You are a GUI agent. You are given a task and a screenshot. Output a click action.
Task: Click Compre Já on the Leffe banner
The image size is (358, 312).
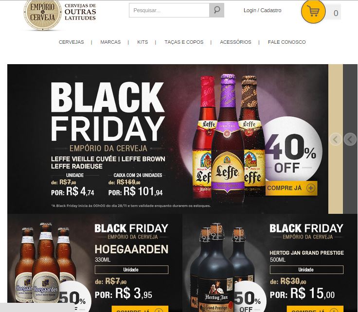coord(291,188)
